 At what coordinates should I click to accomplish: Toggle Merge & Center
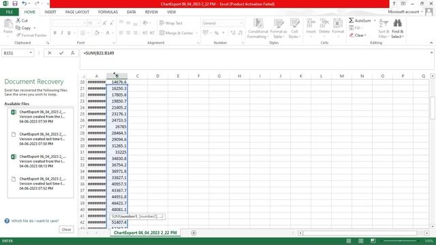tap(176, 33)
